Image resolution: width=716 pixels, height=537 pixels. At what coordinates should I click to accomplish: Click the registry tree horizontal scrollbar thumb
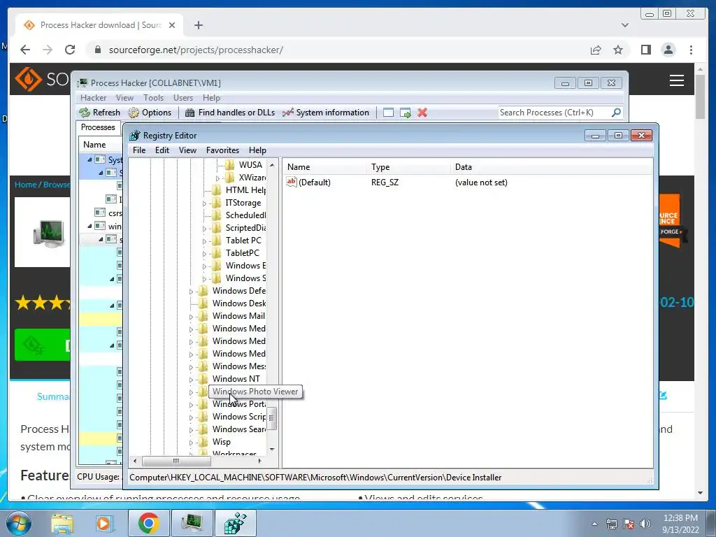(176, 461)
